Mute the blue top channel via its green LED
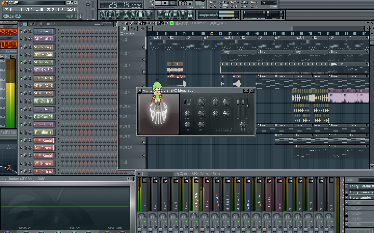 click(x=21, y=32)
